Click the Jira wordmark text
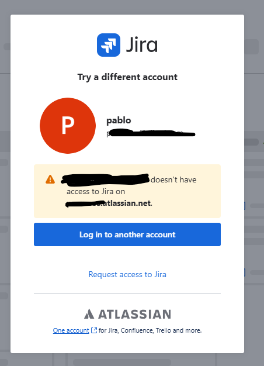The width and height of the screenshot is (264, 366). 142,45
